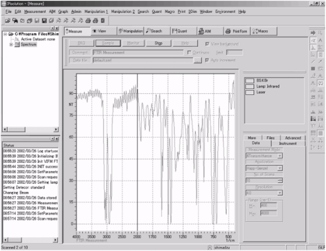The width and height of the screenshot is (326, 251).
Task: Open the Files parameters tab
Action: (x=270, y=138)
